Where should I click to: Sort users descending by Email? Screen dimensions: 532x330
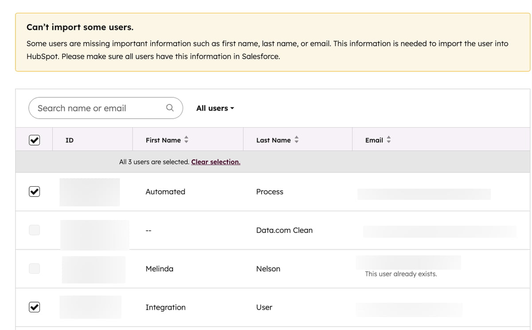coord(388,142)
